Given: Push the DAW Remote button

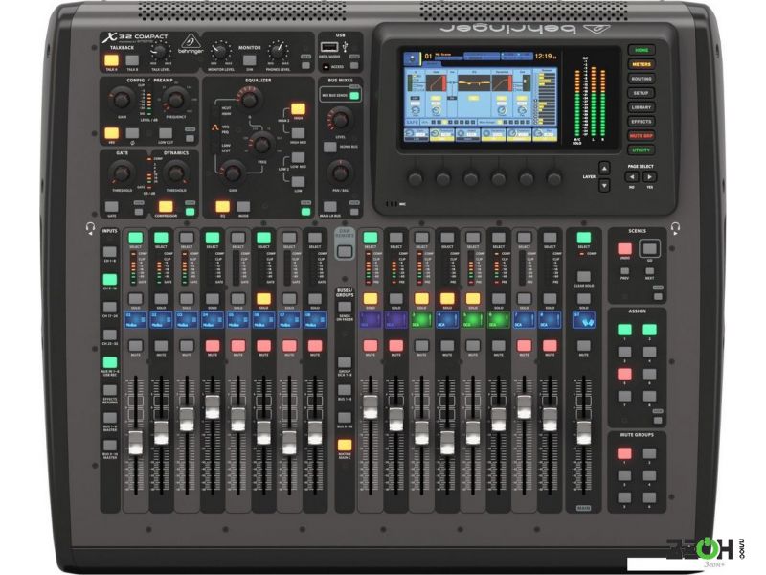Looking at the screenshot, I should [345, 251].
